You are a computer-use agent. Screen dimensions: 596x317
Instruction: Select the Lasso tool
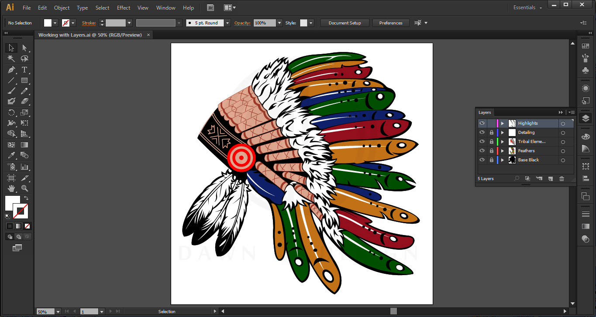[x=24, y=58]
